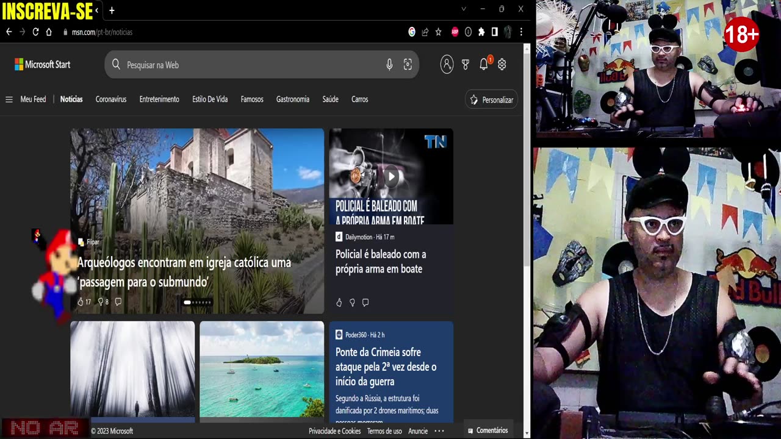781x439 pixels.
Task: Play the Policial é baleado video
Action: point(392,177)
